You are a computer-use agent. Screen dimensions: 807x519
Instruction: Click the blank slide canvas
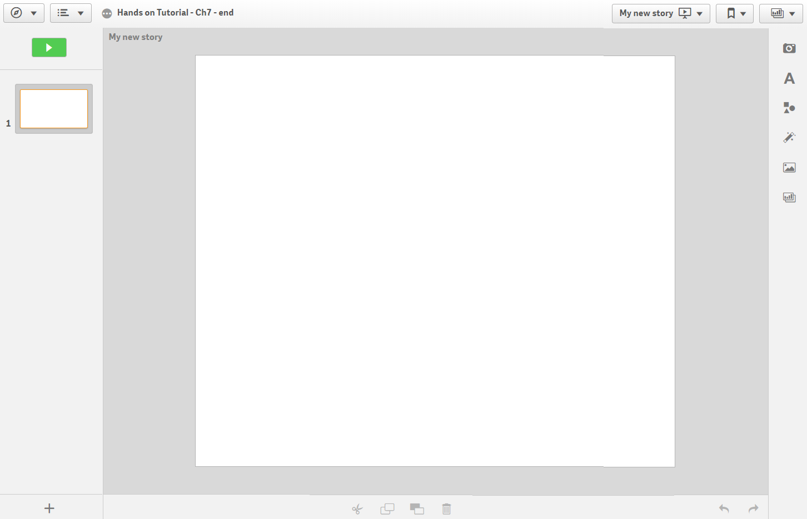(x=435, y=261)
